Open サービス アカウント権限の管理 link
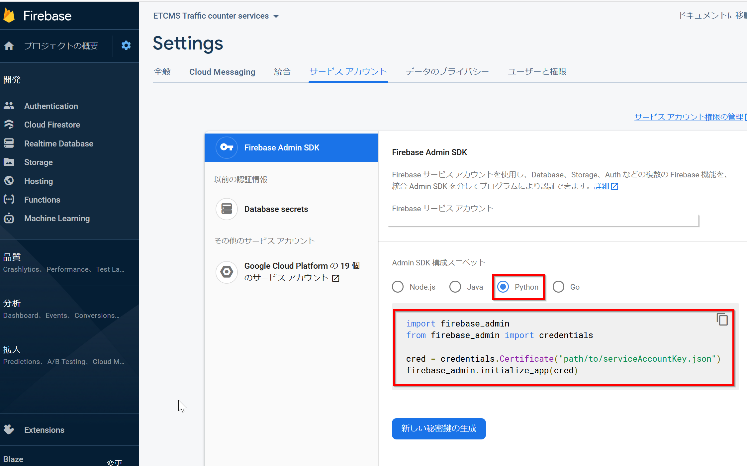The height and width of the screenshot is (466, 747). (x=689, y=117)
